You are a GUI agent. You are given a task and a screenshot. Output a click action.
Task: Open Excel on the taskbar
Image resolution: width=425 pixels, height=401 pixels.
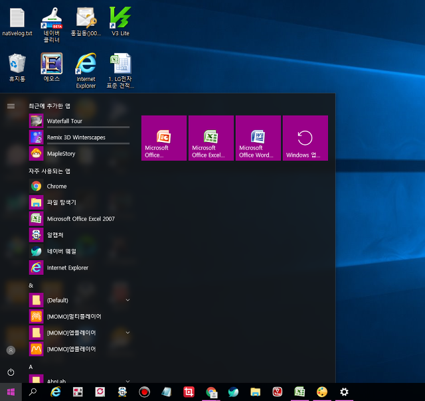tap(299, 392)
